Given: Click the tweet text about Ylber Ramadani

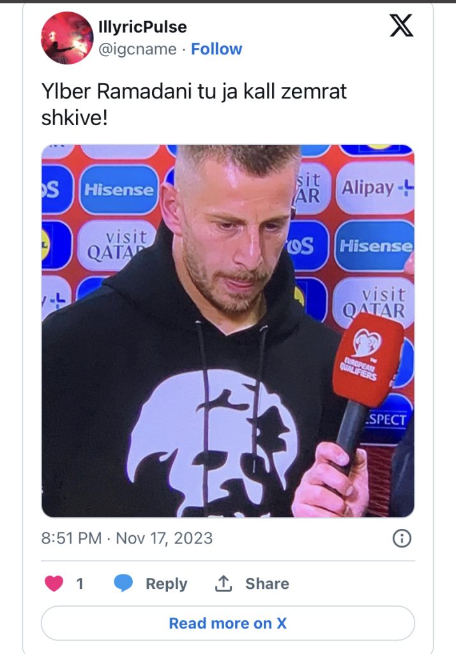Looking at the screenshot, I should pos(194,104).
